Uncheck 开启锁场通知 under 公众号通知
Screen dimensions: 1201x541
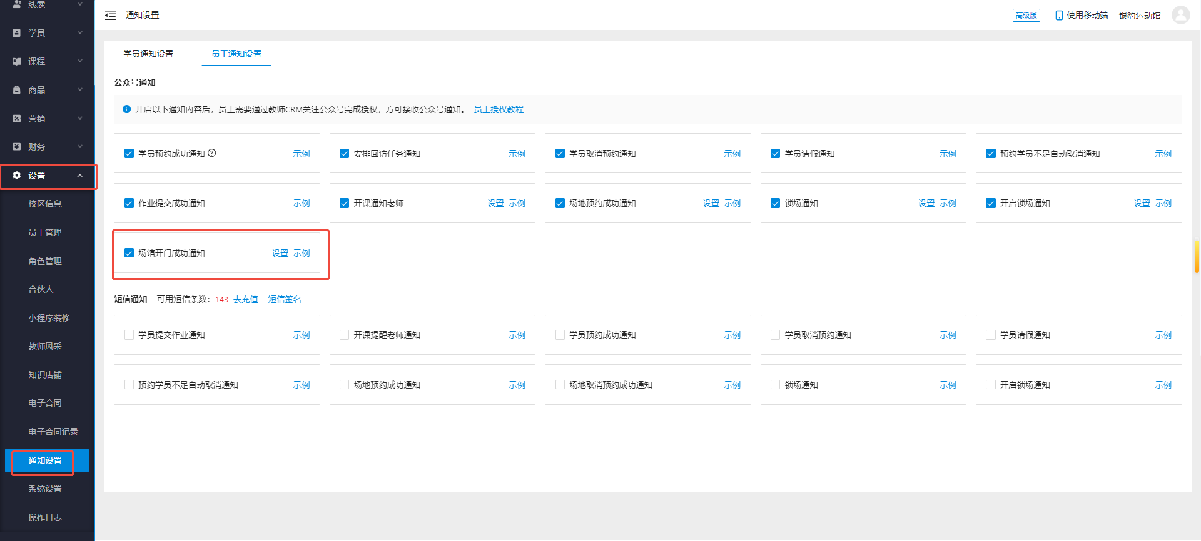click(990, 203)
